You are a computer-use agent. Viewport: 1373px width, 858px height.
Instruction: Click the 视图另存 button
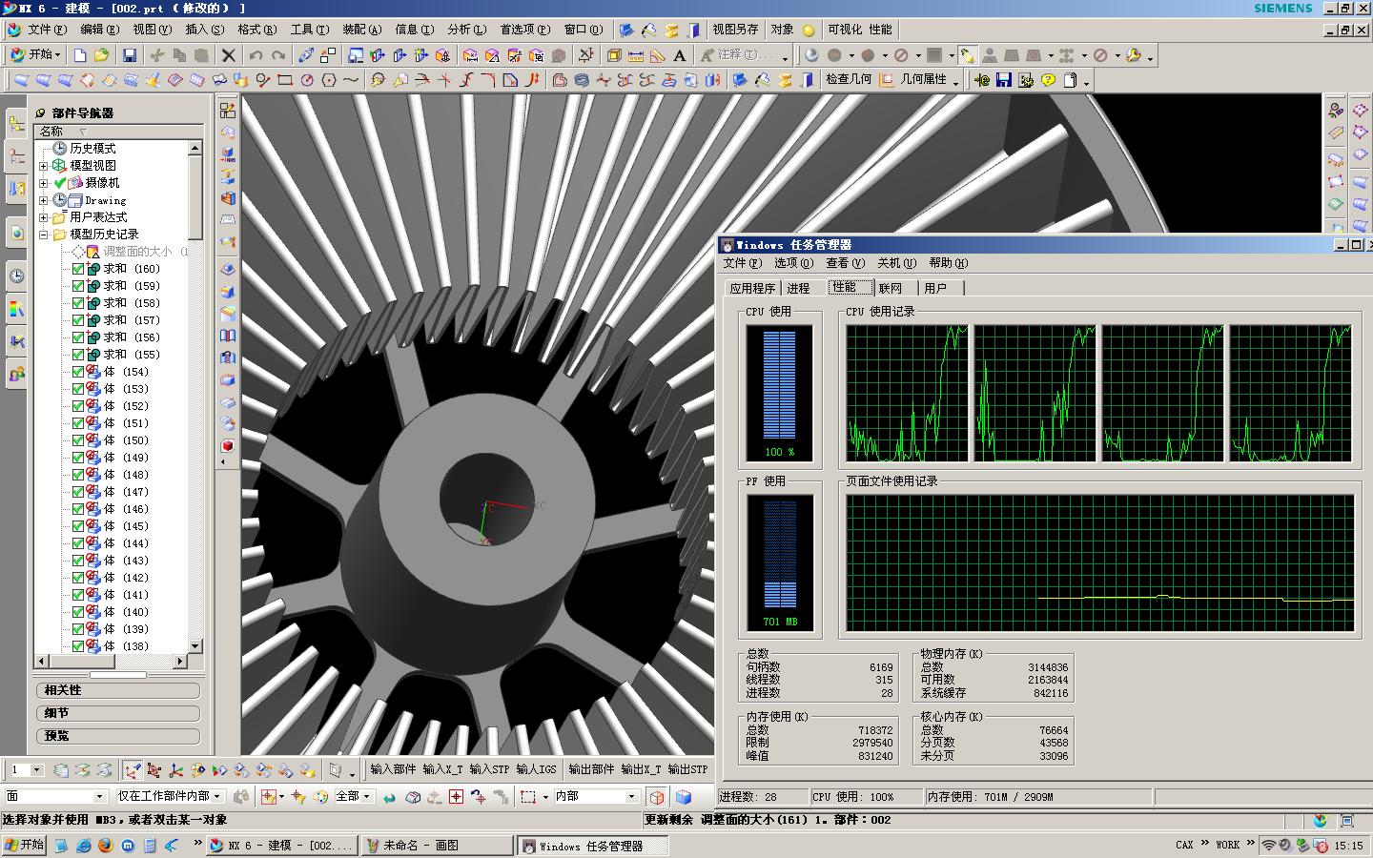735,31
